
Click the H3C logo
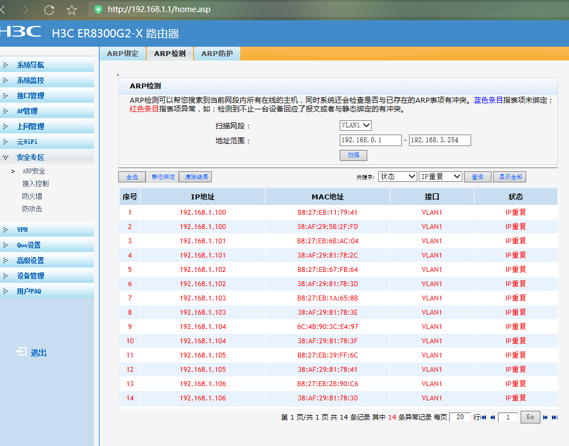[20, 32]
